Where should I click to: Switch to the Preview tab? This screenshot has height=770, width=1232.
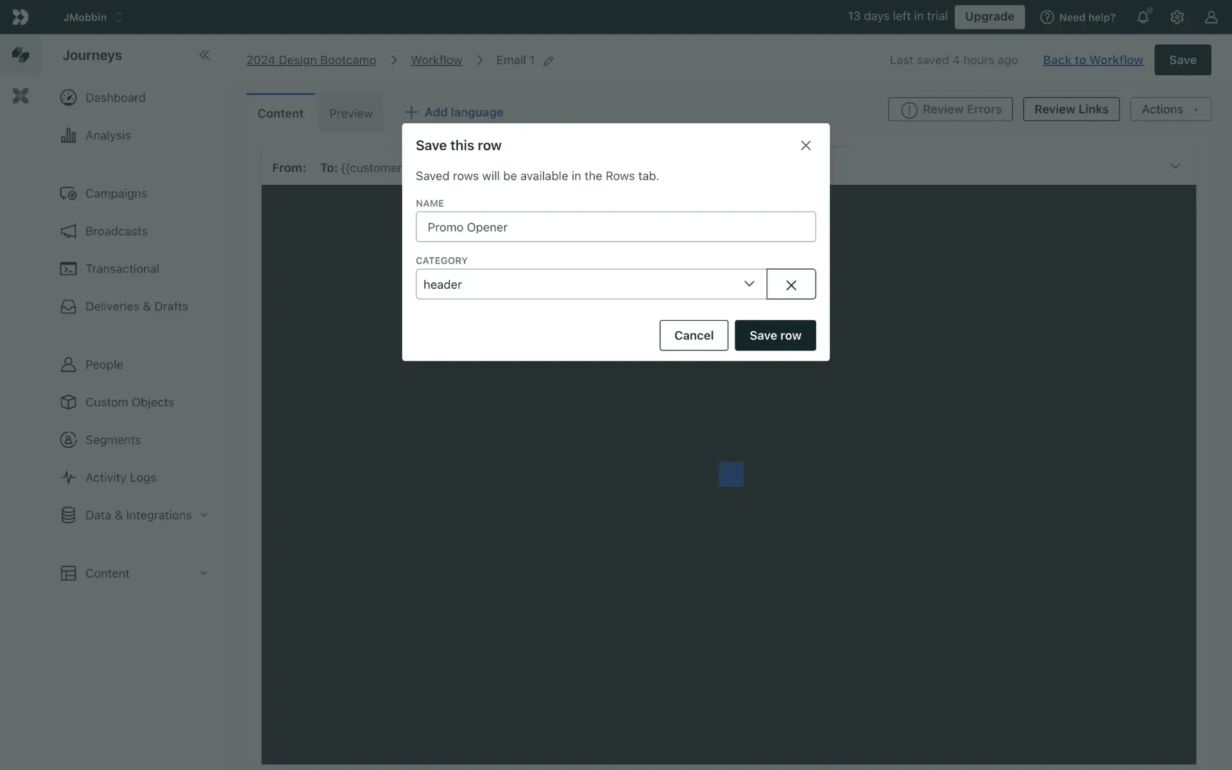click(x=351, y=114)
